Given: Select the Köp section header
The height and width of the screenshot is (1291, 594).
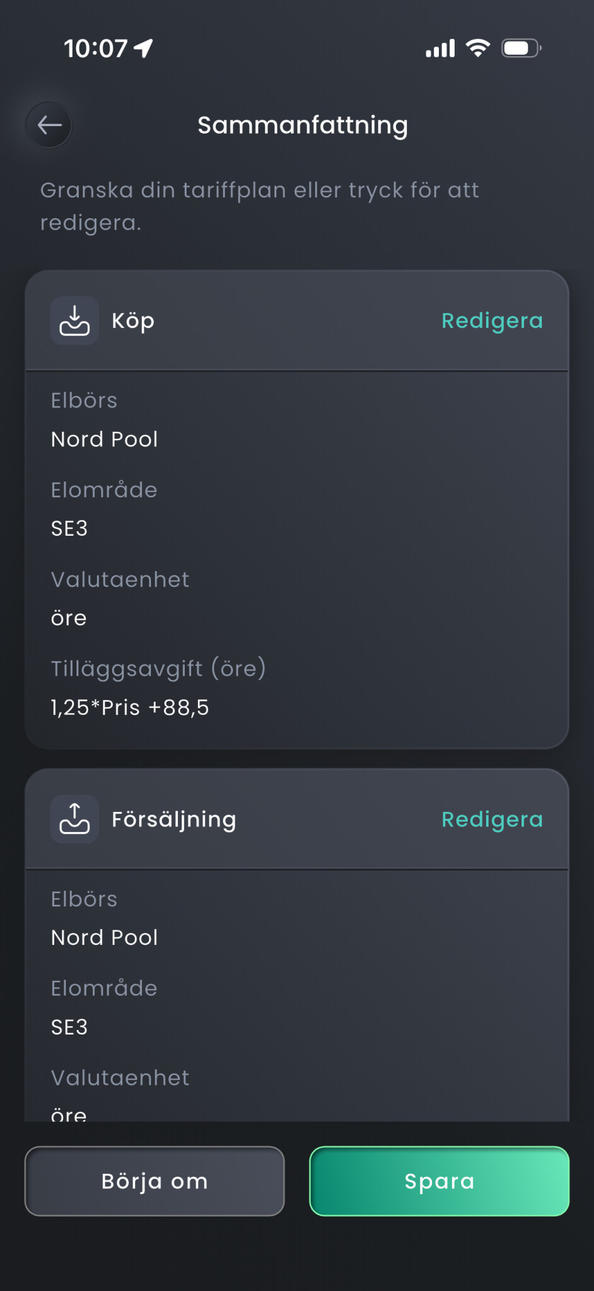Looking at the screenshot, I should point(133,321).
